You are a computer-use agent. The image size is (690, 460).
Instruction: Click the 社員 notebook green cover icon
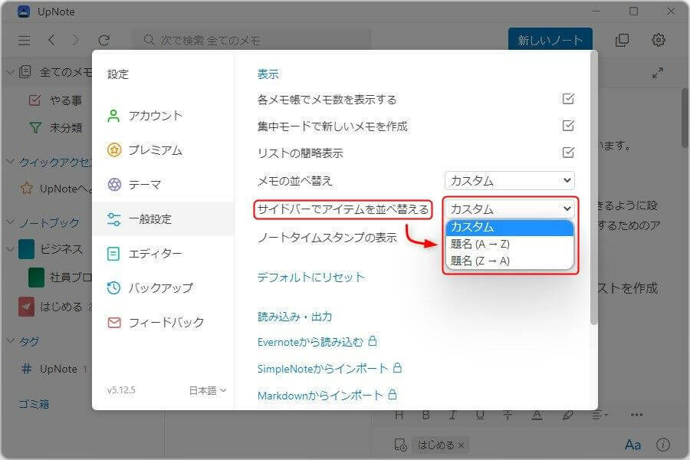tap(36, 278)
